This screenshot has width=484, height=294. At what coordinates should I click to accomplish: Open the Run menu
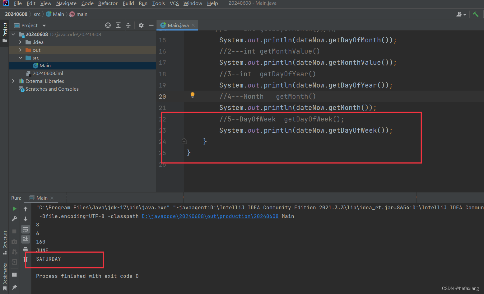pos(143,3)
